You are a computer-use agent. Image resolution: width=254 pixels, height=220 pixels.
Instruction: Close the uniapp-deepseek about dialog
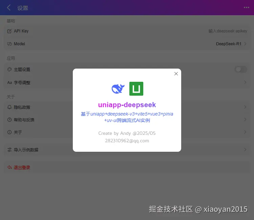click(176, 74)
